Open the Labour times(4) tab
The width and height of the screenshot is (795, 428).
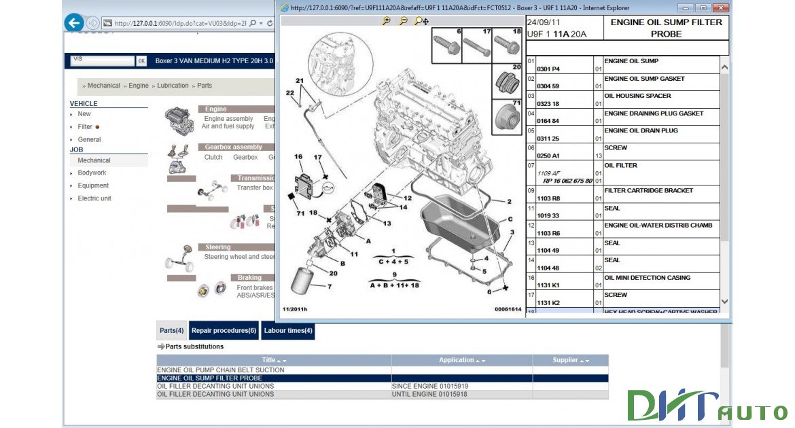tap(288, 330)
